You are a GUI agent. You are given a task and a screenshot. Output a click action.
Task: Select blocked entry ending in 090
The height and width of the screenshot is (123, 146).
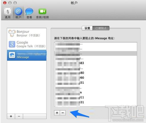(x=96, y=78)
